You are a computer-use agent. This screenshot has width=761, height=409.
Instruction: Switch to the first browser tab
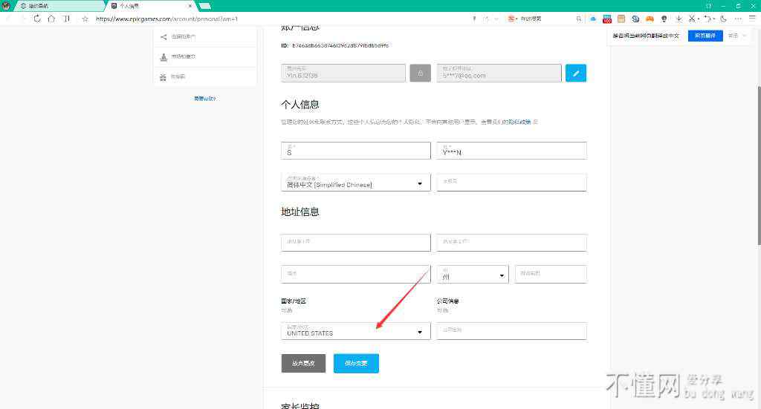(48, 5)
